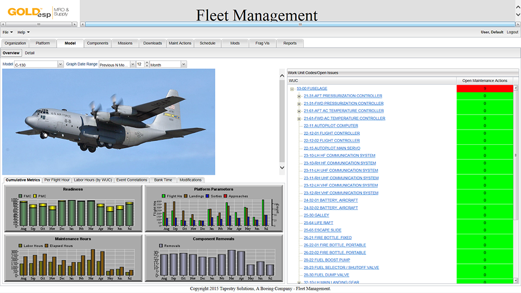Expand 21-31-AFT PRESSURIZATION CONTROLLER node
The height and width of the screenshot is (293, 521).
[x=299, y=96]
